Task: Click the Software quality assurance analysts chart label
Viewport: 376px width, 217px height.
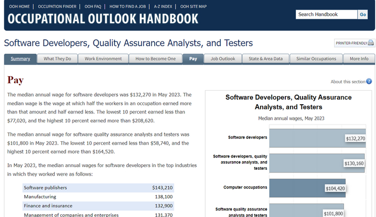Action: 241,212
